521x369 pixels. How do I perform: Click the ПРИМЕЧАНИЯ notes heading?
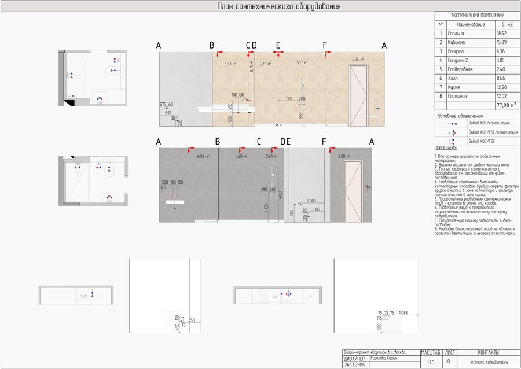[446, 147]
